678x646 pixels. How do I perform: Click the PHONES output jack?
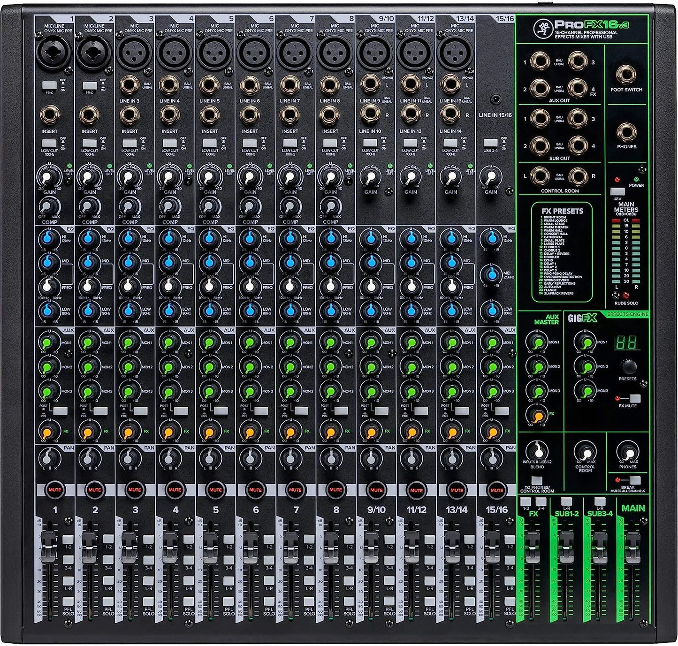[626, 132]
